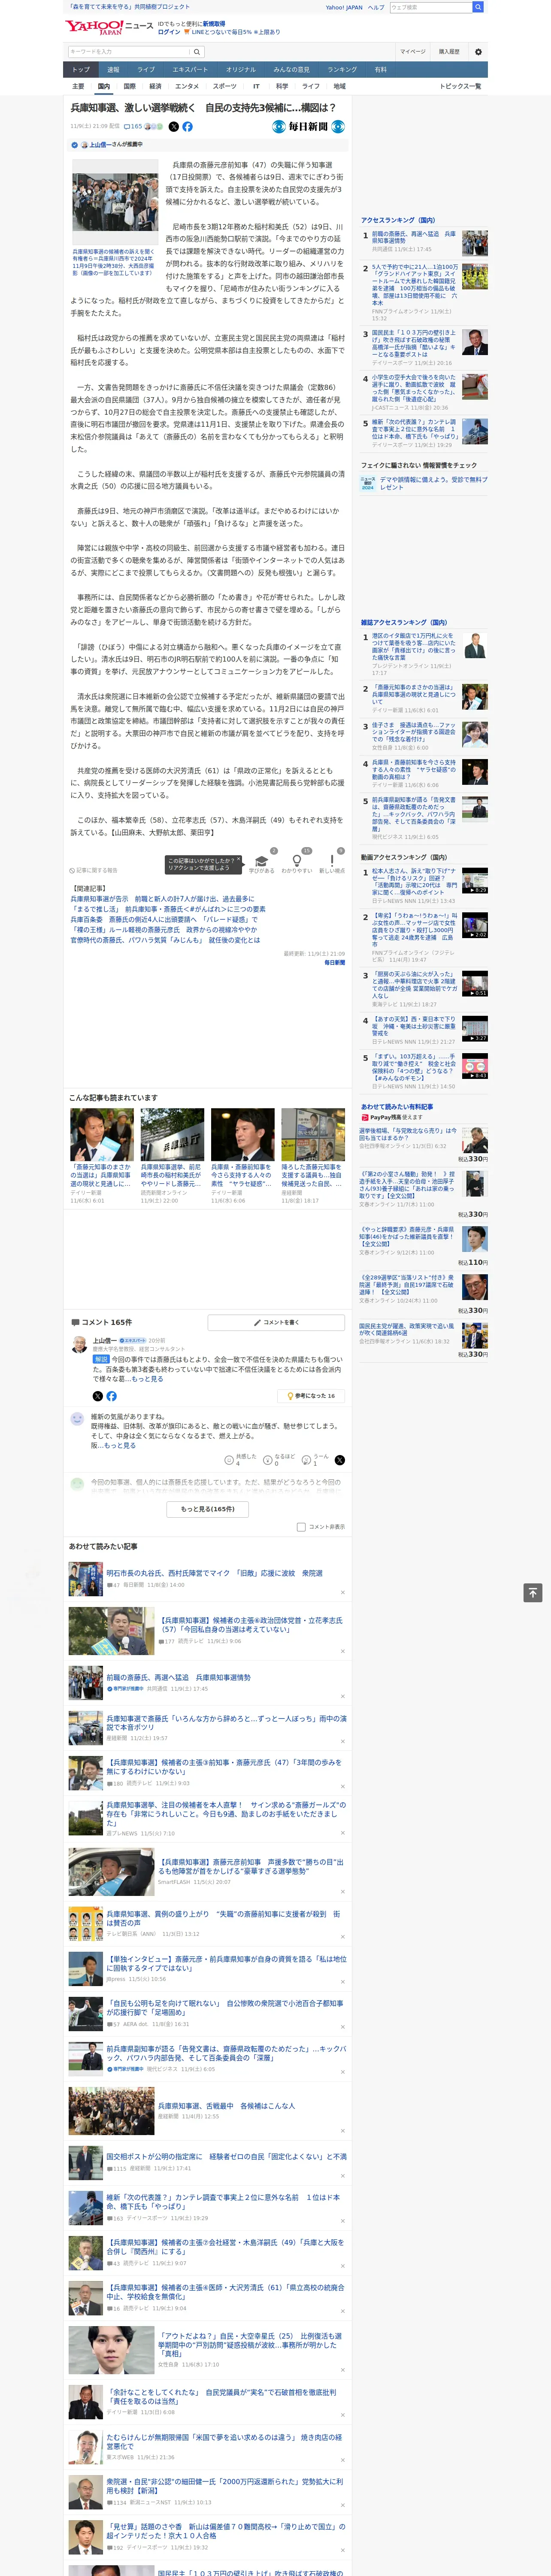
Task: Open related link 「まるで推し活」前兵庫知事
Action: pos(168,909)
